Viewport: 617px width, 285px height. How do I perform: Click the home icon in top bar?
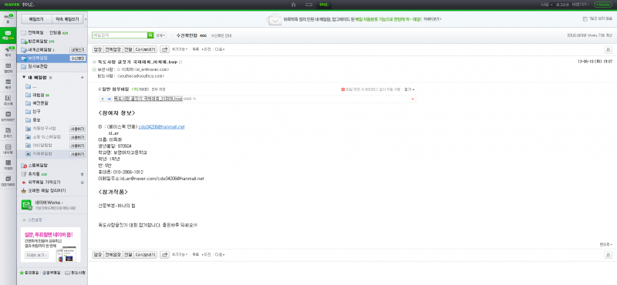293,5
